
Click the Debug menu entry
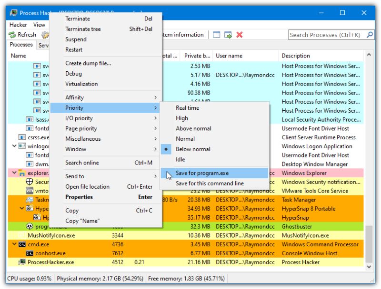pyautogui.click(x=105, y=74)
